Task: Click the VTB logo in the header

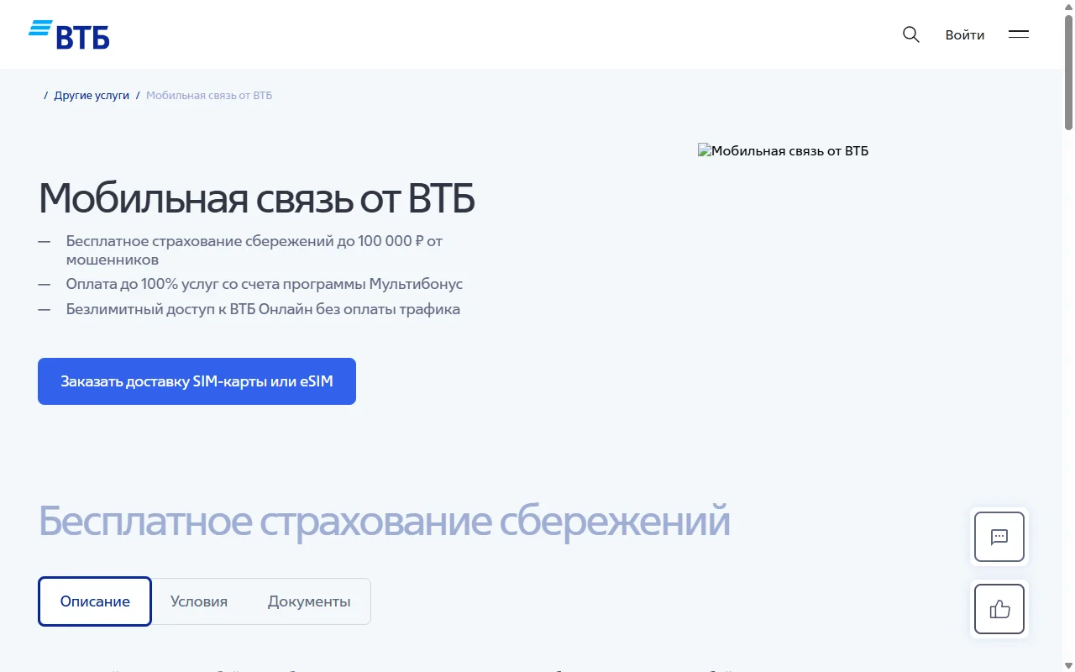Action: pos(69,34)
